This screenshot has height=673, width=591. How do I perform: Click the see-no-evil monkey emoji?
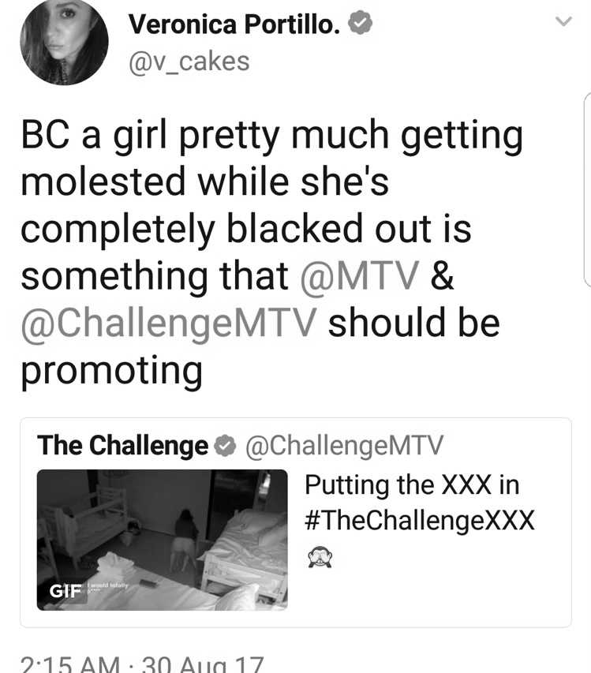tap(320, 557)
